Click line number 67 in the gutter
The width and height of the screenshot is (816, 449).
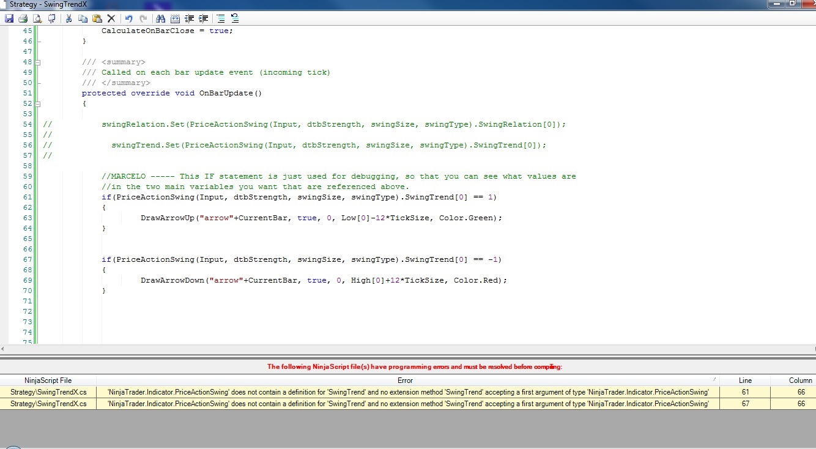(x=27, y=259)
